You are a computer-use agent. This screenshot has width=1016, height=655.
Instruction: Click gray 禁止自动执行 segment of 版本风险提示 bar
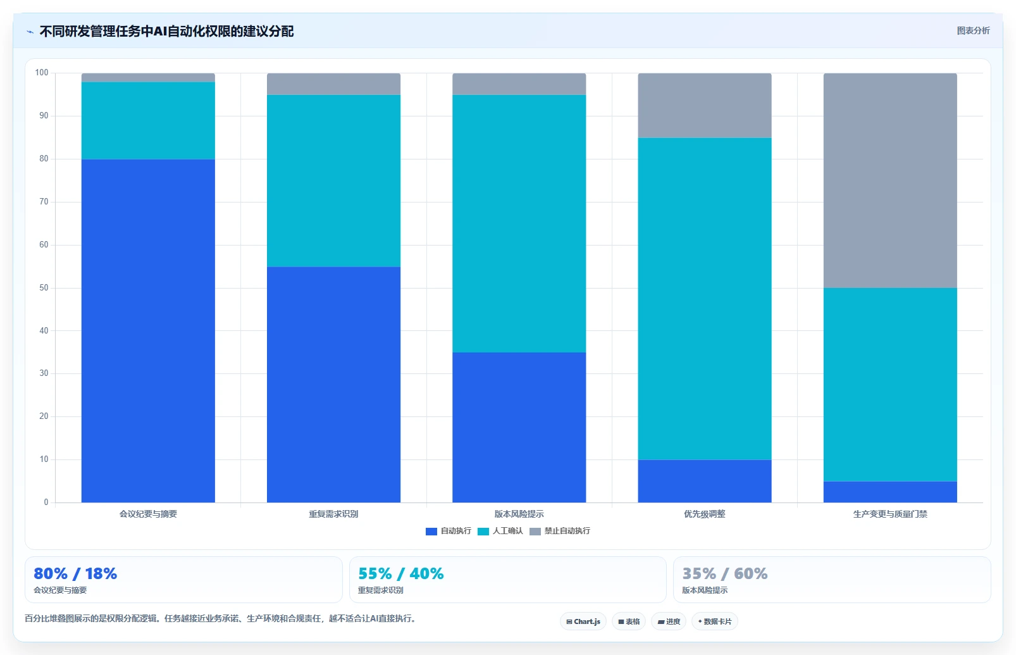[x=519, y=84]
